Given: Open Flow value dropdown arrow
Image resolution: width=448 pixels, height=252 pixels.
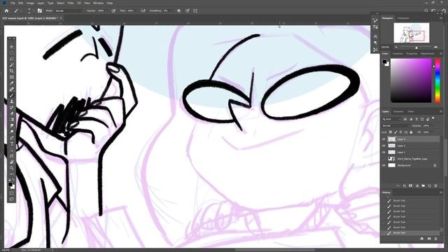Looking at the screenshot, I should (x=136, y=11).
